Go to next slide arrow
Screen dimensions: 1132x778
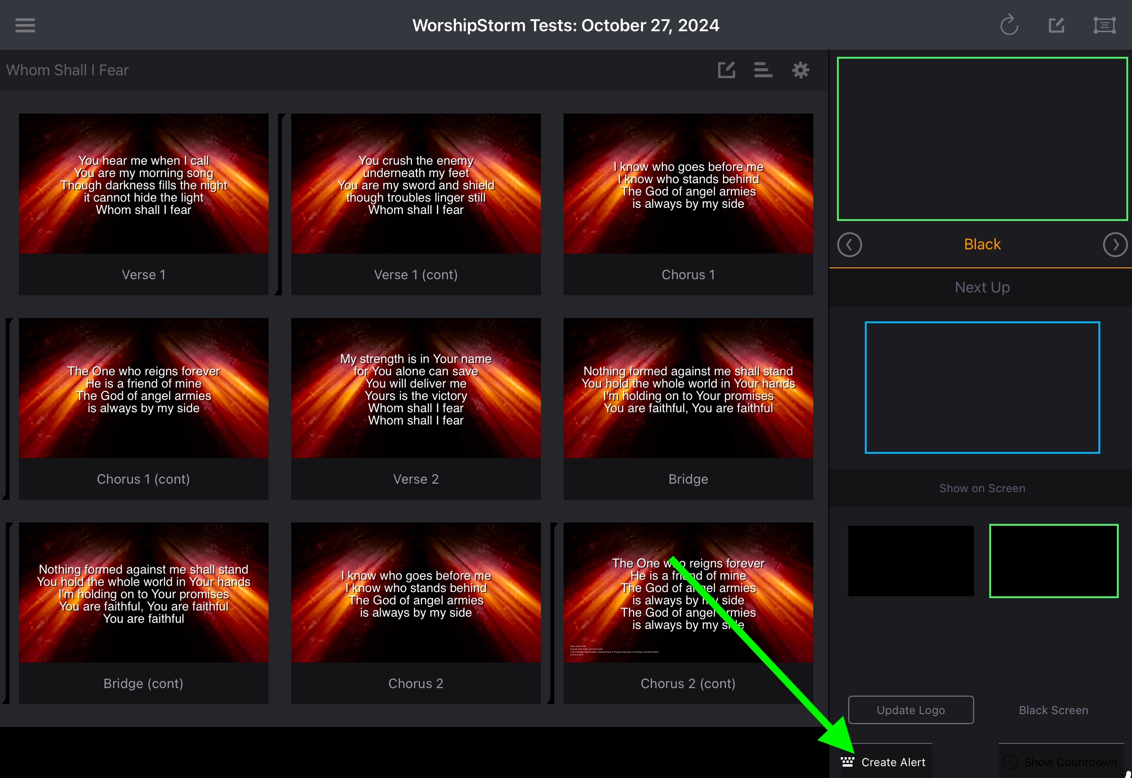1115,245
